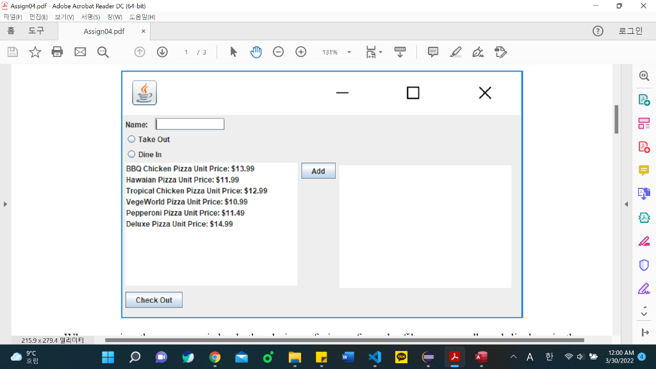Click the 로그인 sign-in button
This screenshot has height=369, width=656.
630,31
